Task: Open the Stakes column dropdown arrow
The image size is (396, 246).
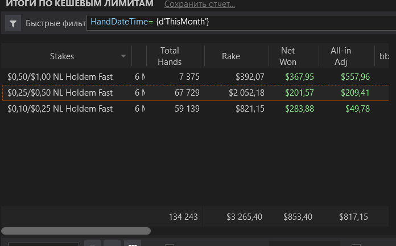Action: [x=123, y=56]
